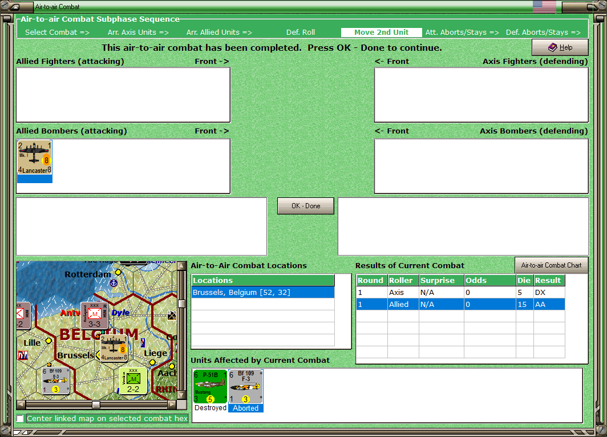This screenshot has height=437, width=607.
Task: Go to Arr. Allied Units subphase
Action: [219, 33]
